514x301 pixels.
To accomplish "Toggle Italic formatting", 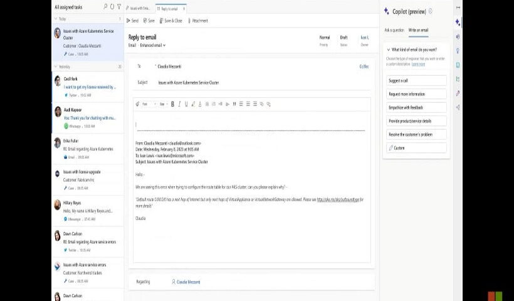I will [x=179, y=104].
